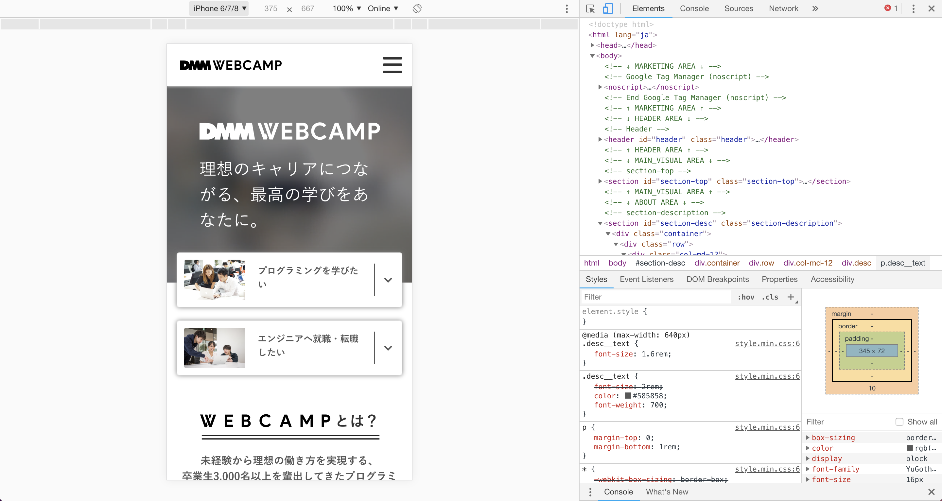Click the Sources panel icon
The image size is (942, 501).
point(738,8)
